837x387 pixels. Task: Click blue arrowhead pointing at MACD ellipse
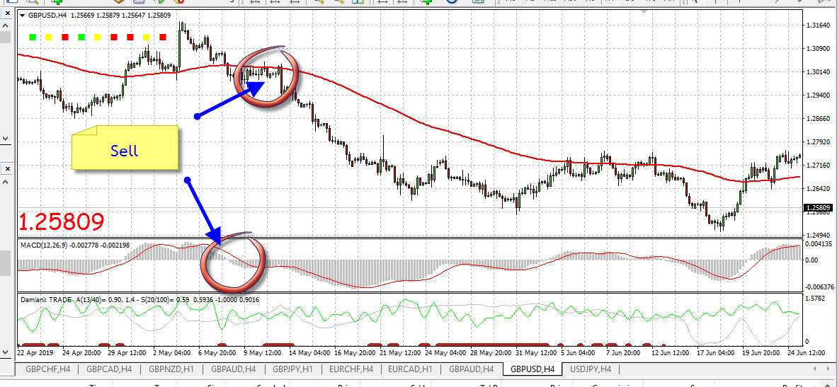click(x=215, y=237)
